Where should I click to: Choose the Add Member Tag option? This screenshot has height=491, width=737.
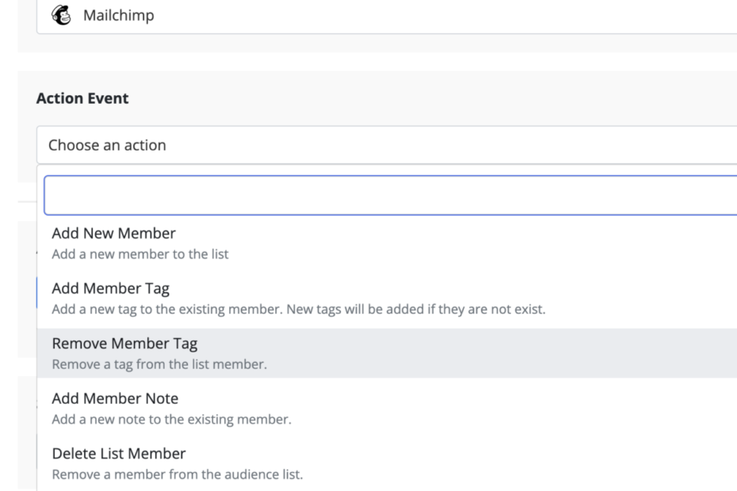pos(110,288)
